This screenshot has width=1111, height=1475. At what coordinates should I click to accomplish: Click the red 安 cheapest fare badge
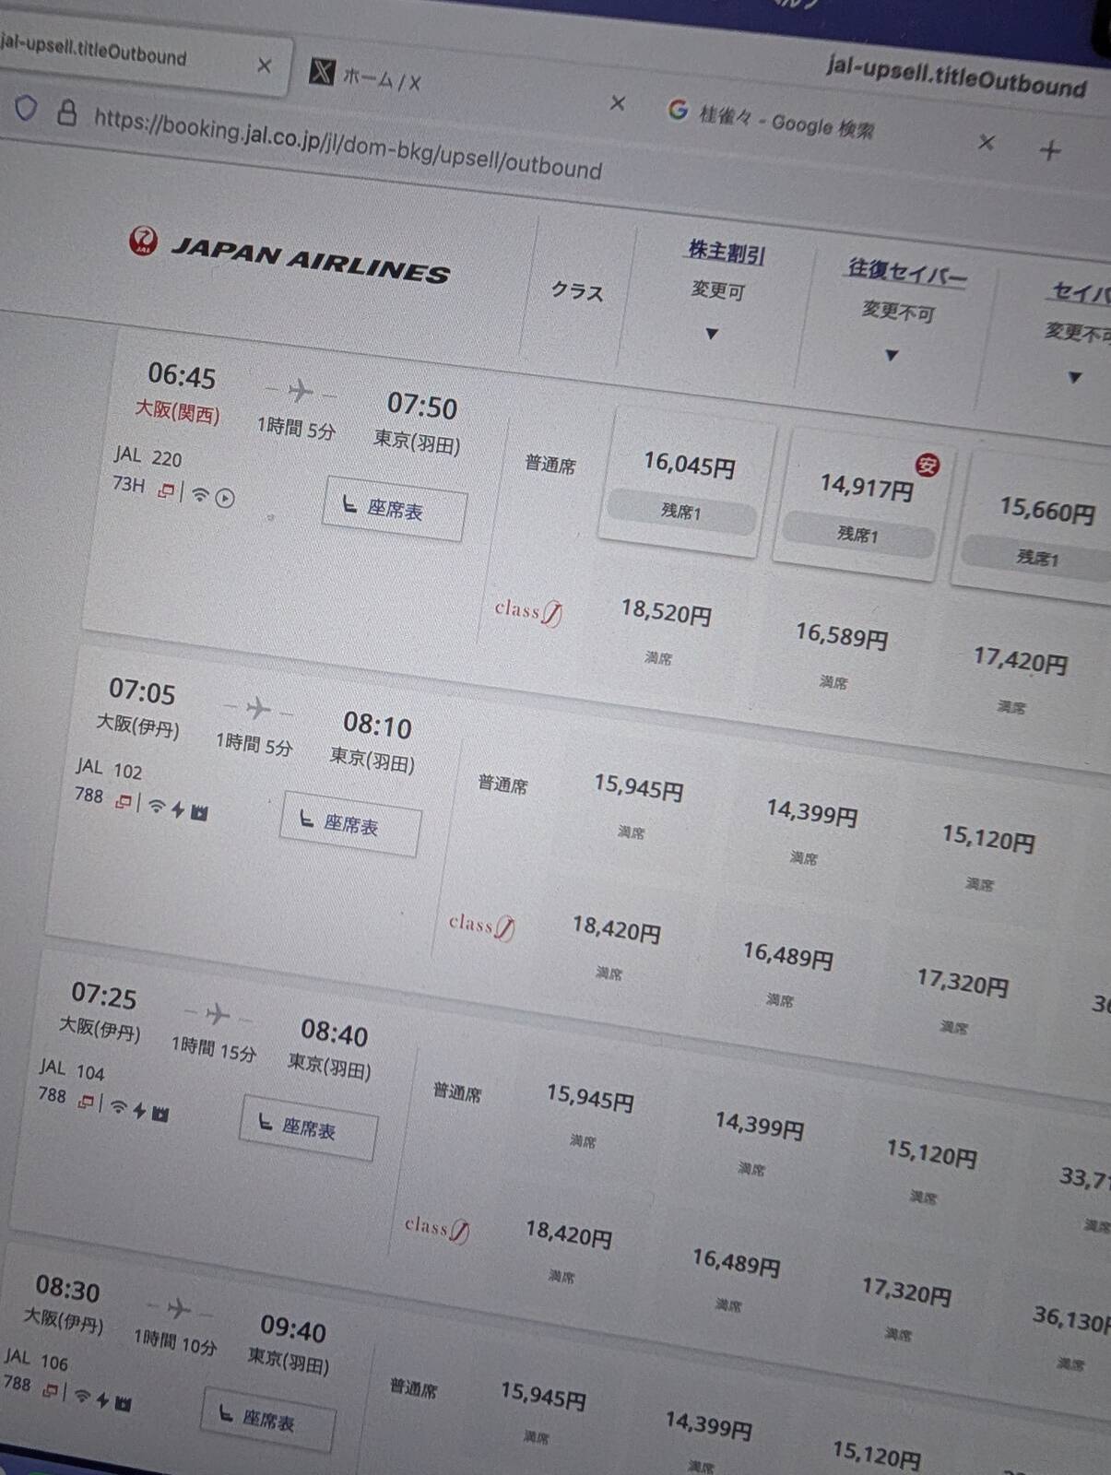(x=927, y=465)
